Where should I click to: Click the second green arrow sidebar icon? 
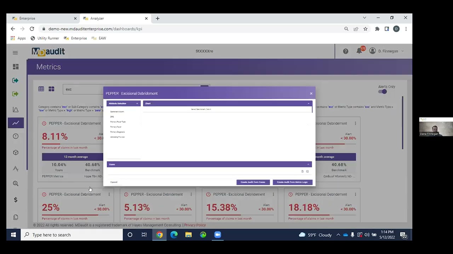pyautogui.click(x=16, y=94)
